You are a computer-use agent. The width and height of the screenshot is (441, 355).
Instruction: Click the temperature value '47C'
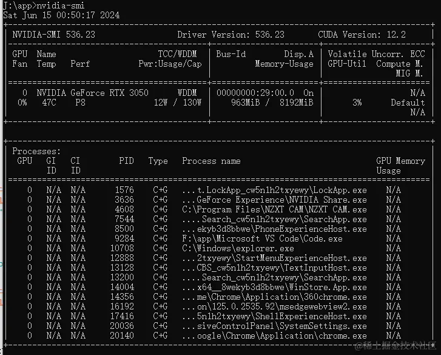click(x=49, y=103)
